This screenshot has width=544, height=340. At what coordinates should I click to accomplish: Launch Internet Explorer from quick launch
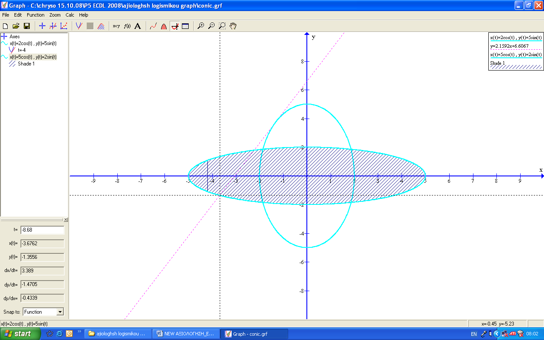click(x=59, y=334)
